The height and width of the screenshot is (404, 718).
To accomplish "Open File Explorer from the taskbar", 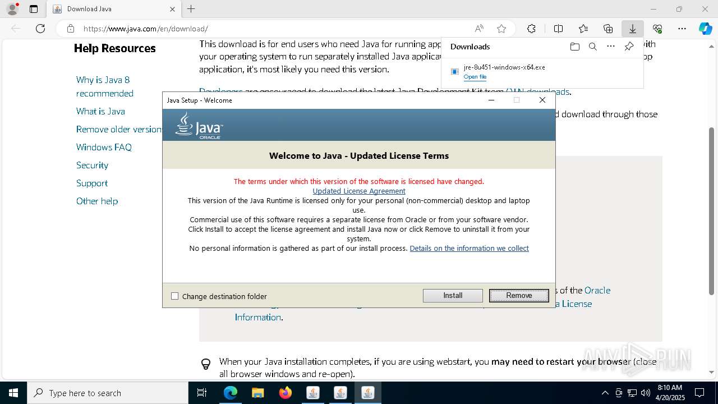I will [x=257, y=393].
